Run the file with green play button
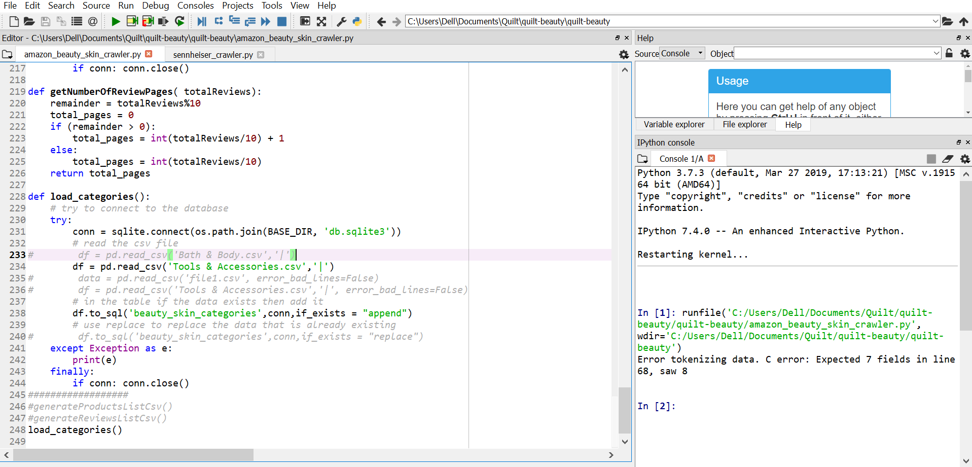The height and width of the screenshot is (467, 972). 116,21
